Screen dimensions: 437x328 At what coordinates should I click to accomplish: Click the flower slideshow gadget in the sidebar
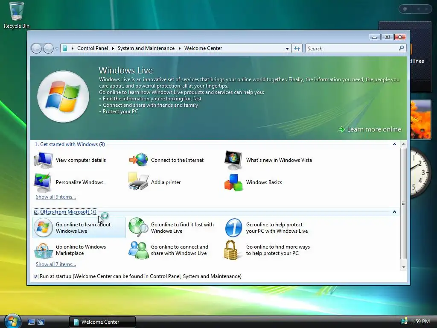(x=420, y=120)
